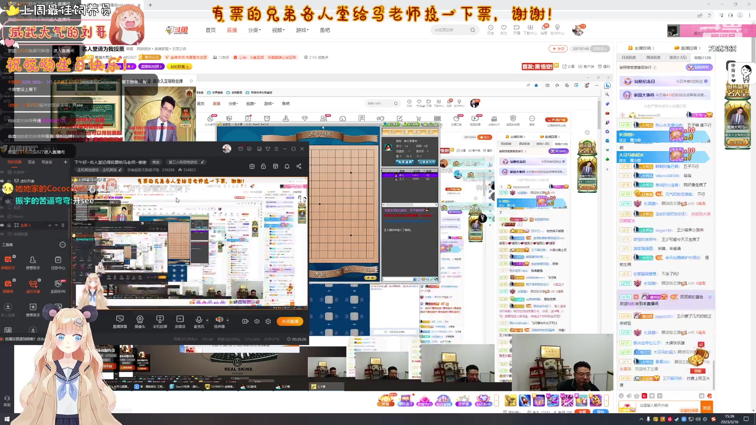The height and width of the screenshot is (425, 756).
Task: Open 分类 dropdown in main Douyu header
Action: tap(254, 30)
